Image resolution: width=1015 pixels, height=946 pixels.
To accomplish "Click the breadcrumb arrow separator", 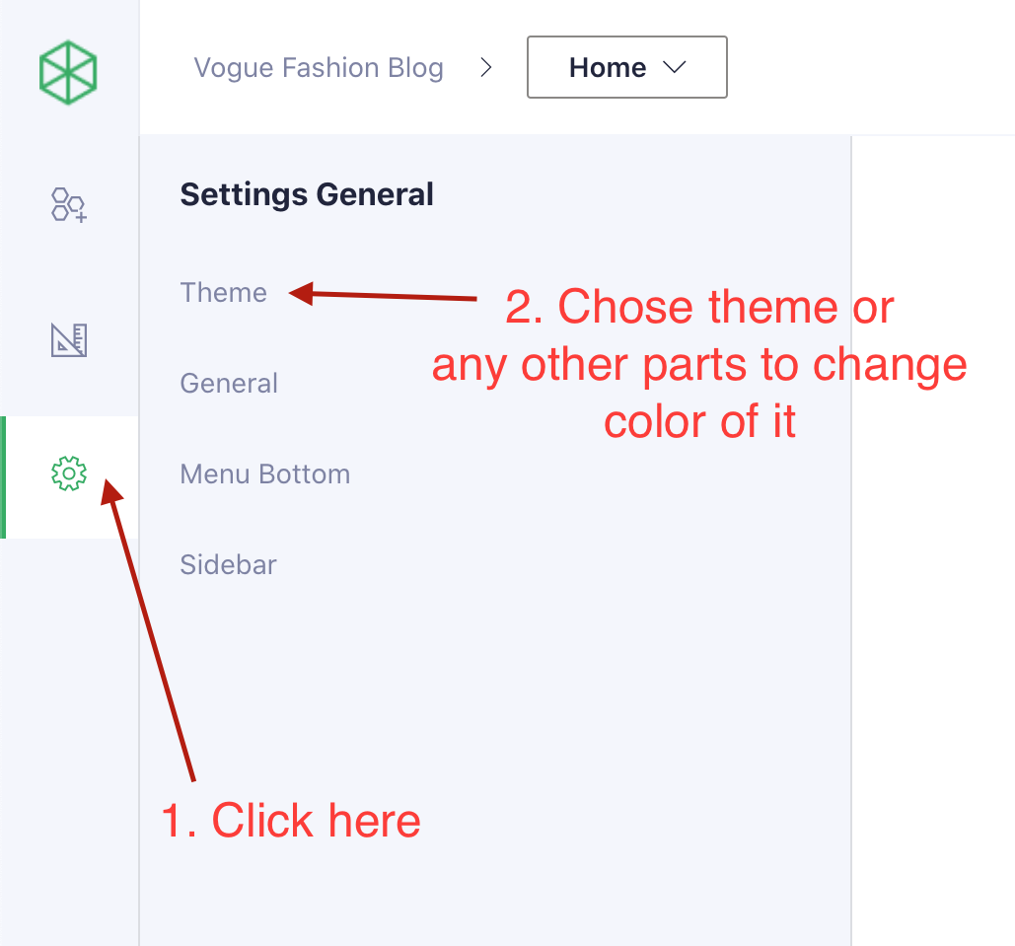I will (x=485, y=68).
